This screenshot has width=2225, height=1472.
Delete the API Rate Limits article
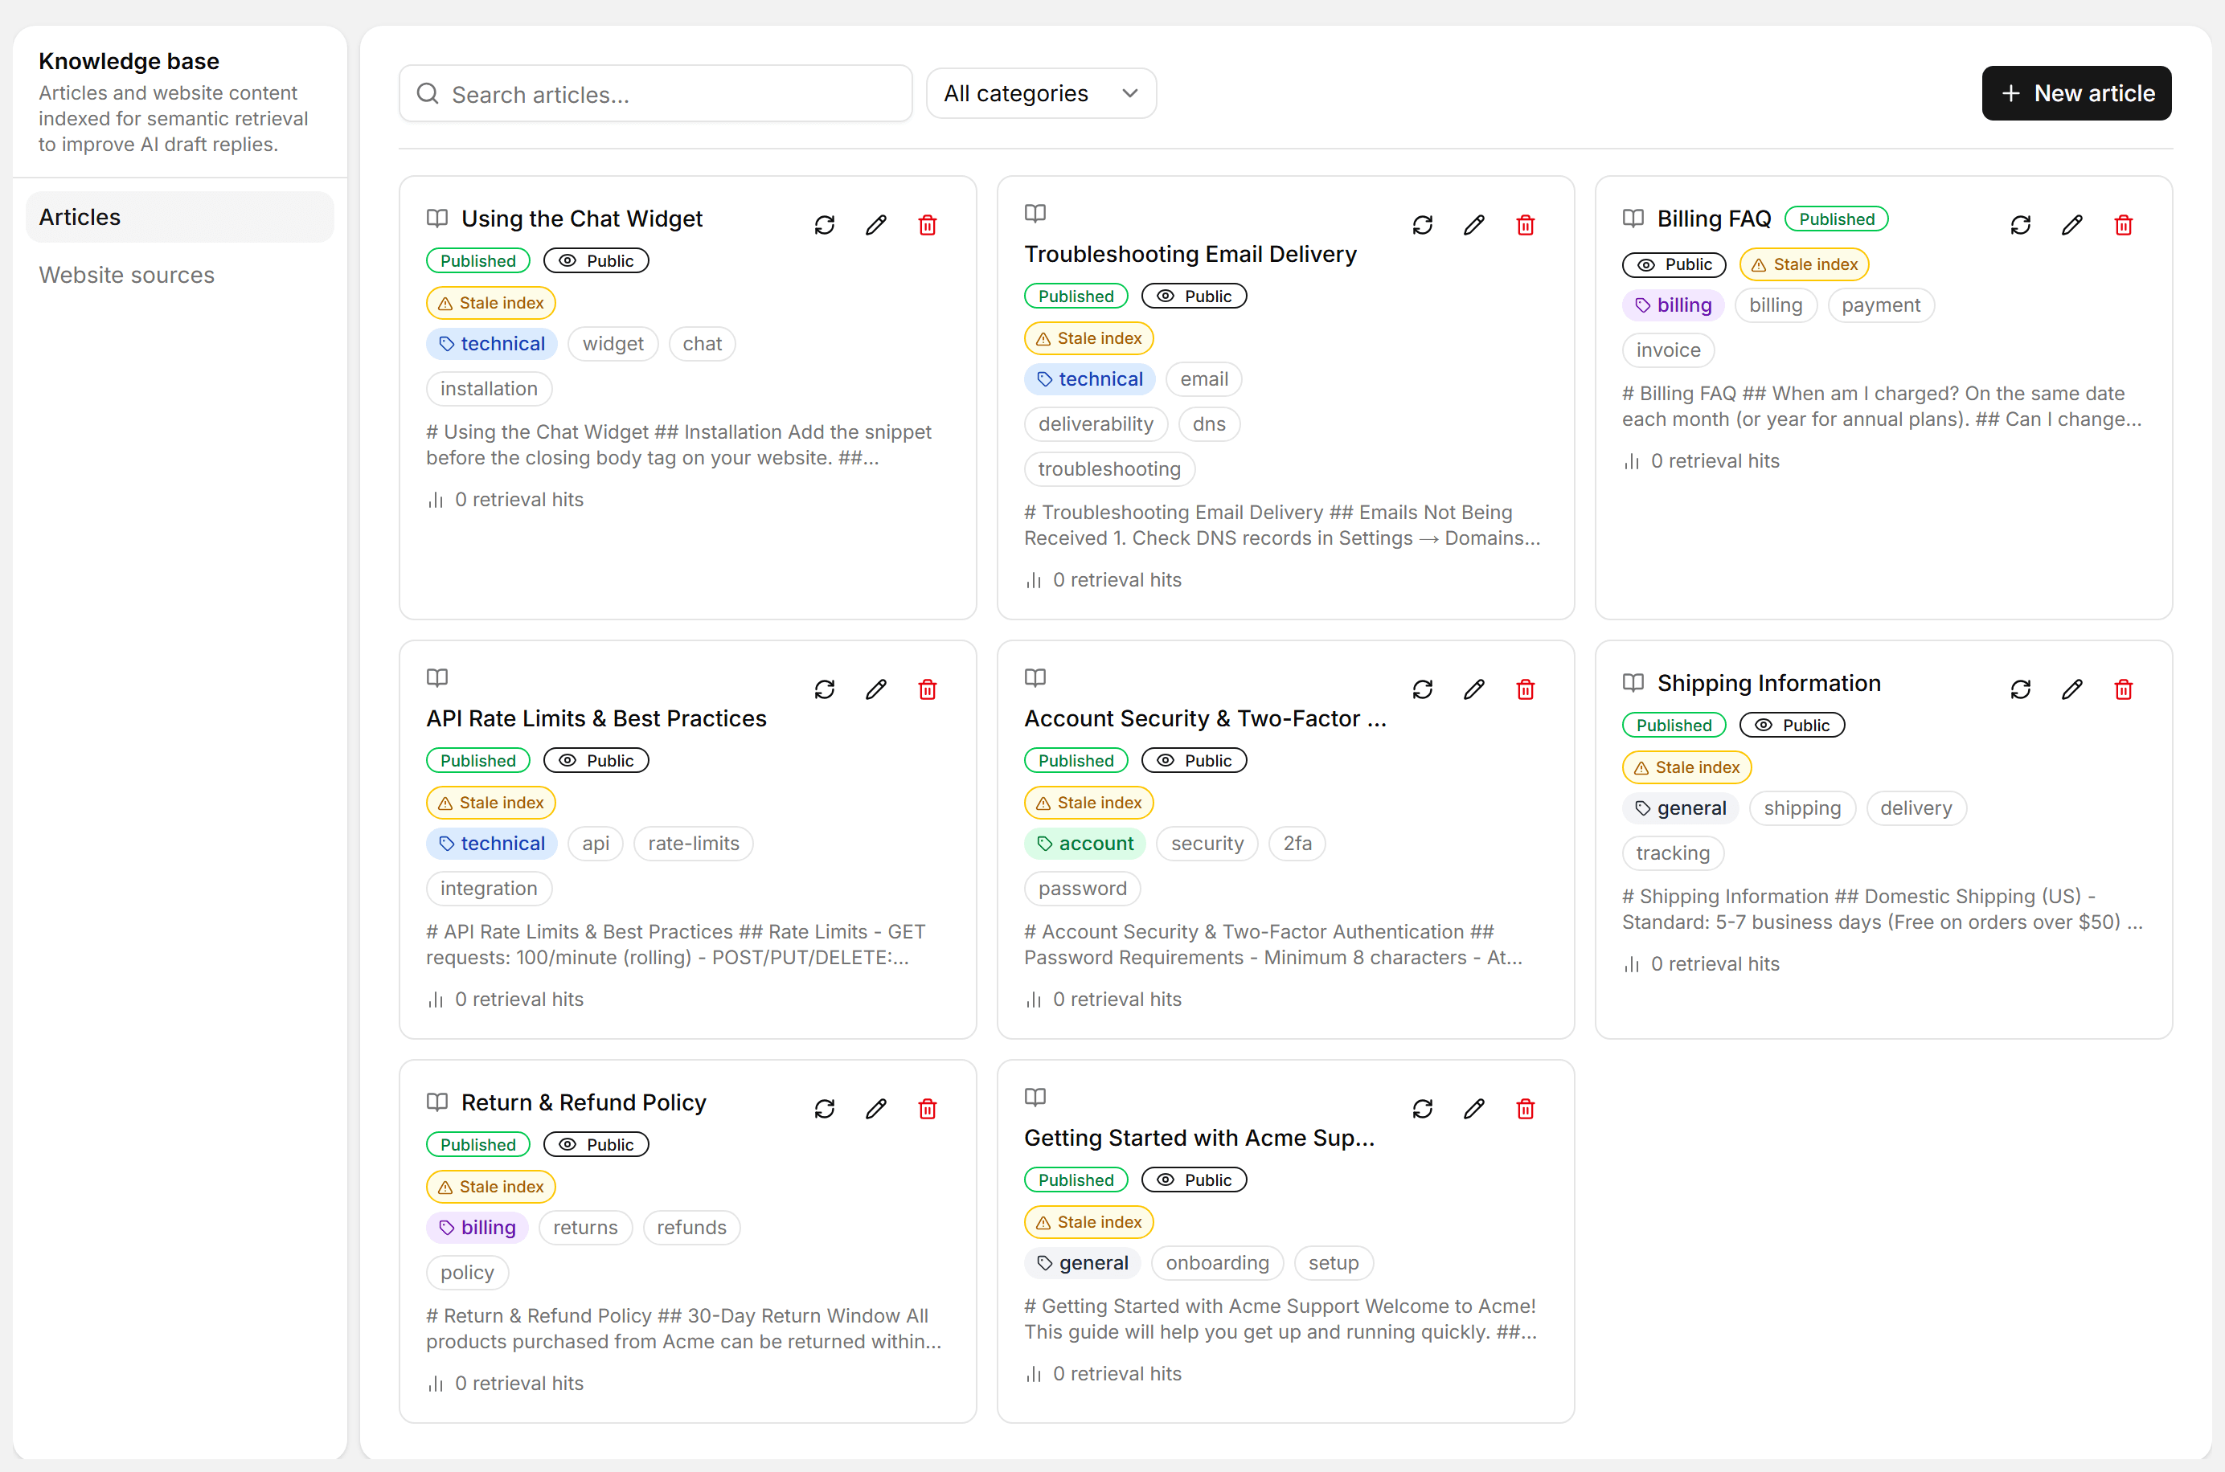pos(928,690)
